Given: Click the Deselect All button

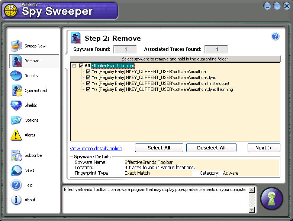Looking at the screenshot, I should [x=211, y=148].
